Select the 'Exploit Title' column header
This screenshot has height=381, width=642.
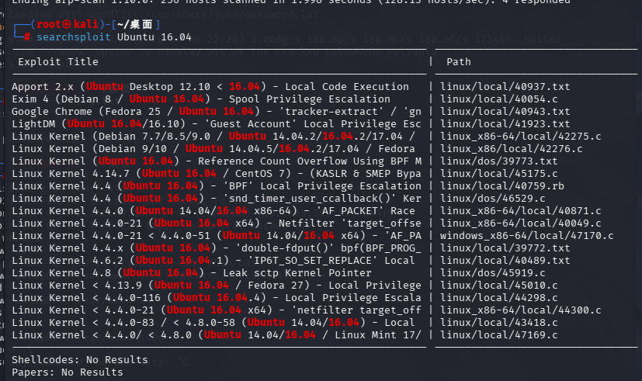point(58,62)
